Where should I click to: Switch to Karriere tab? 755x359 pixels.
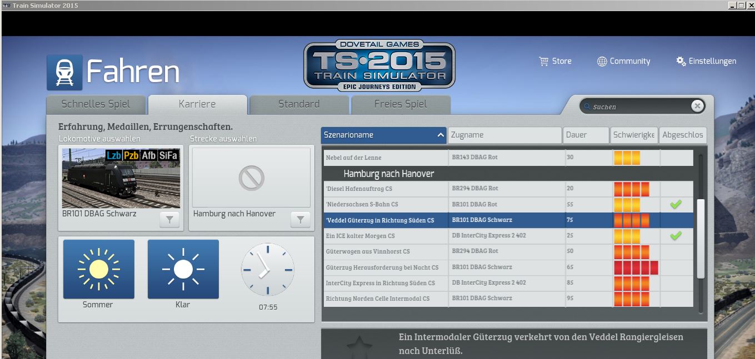[197, 104]
